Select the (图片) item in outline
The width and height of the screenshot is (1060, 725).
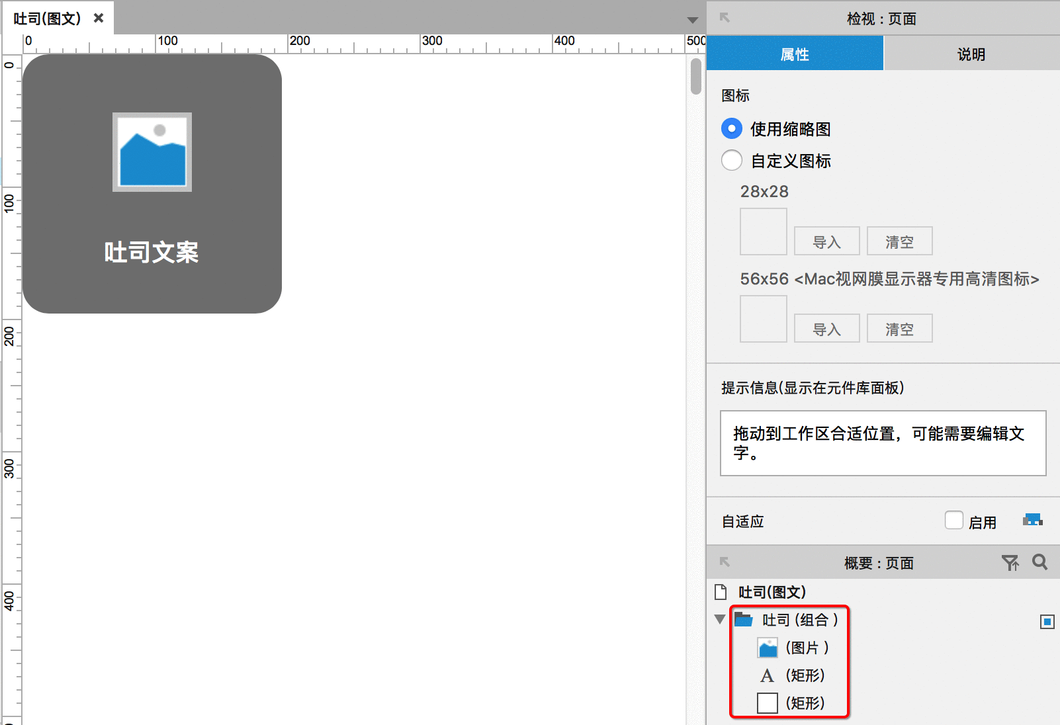793,648
